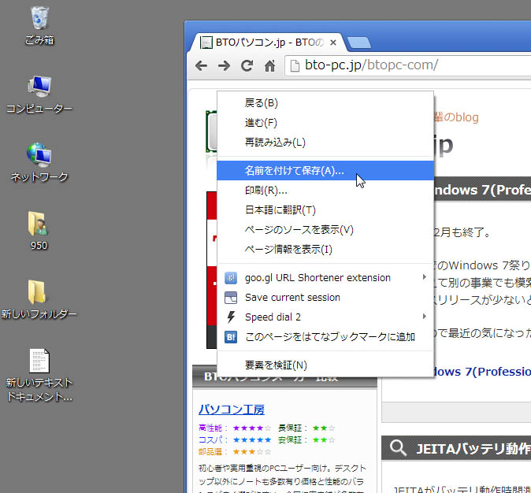The height and width of the screenshot is (493, 531).
Task: Select 要素を検証(N) menu item
Action: (x=325, y=365)
